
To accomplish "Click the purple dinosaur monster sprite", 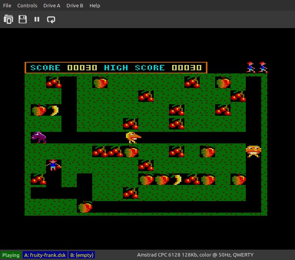I will (38, 138).
